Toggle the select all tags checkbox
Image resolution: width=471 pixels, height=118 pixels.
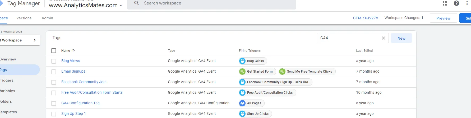[54, 51]
